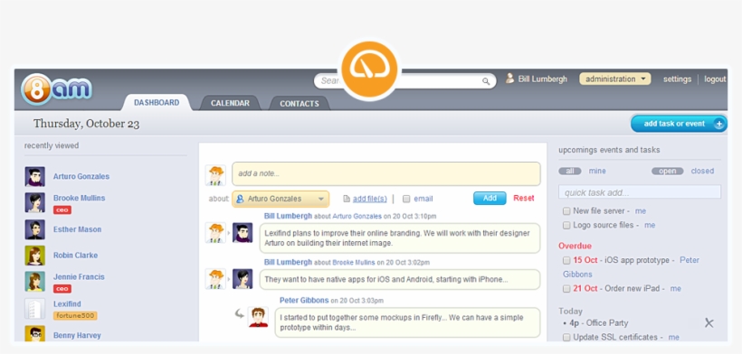This screenshot has height=354, width=742.
Task: Select the all filter toggle
Action: point(570,171)
